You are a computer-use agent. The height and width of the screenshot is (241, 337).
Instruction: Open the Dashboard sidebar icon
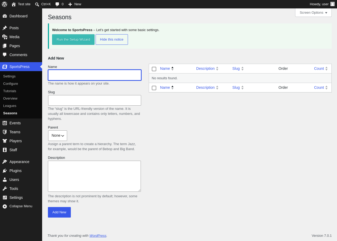[x=5, y=16]
